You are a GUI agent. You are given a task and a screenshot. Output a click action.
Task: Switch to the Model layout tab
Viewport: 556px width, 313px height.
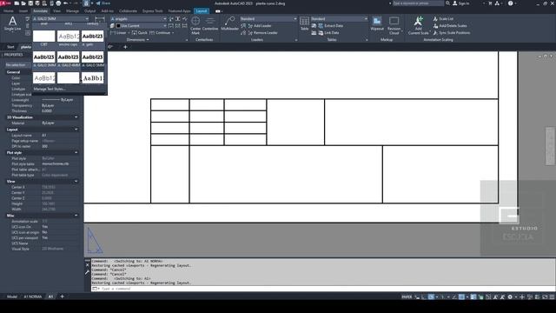11,296
